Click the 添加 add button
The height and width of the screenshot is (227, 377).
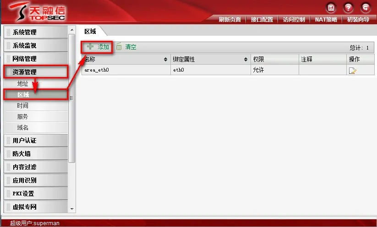pos(98,47)
